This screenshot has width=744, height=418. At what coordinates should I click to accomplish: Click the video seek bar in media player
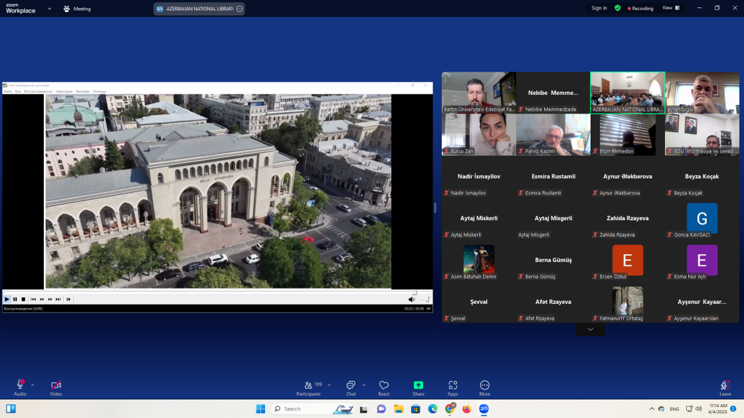[x=217, y=292]
